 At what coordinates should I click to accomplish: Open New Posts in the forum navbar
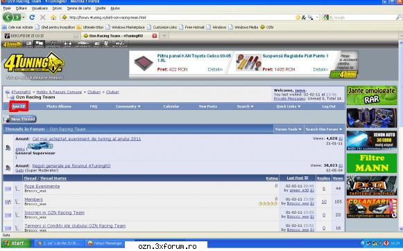208,106
